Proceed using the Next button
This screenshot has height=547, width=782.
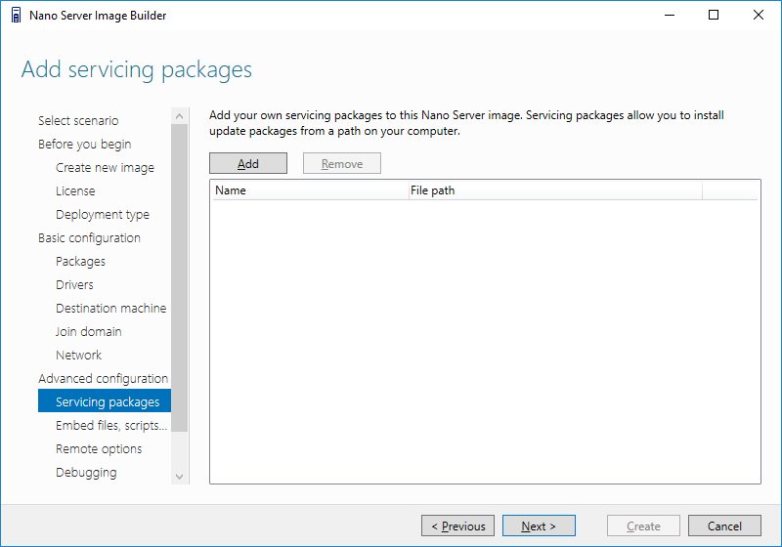click(x=539, y=526)
